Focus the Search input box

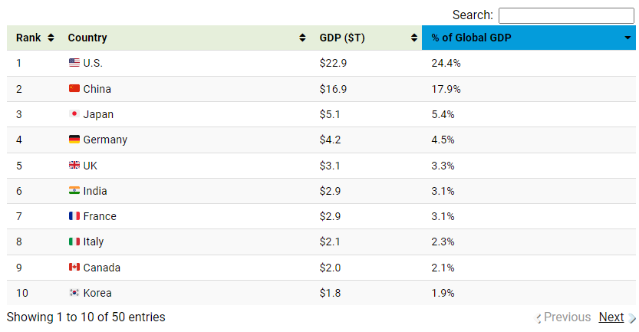[x=566, y=15]
